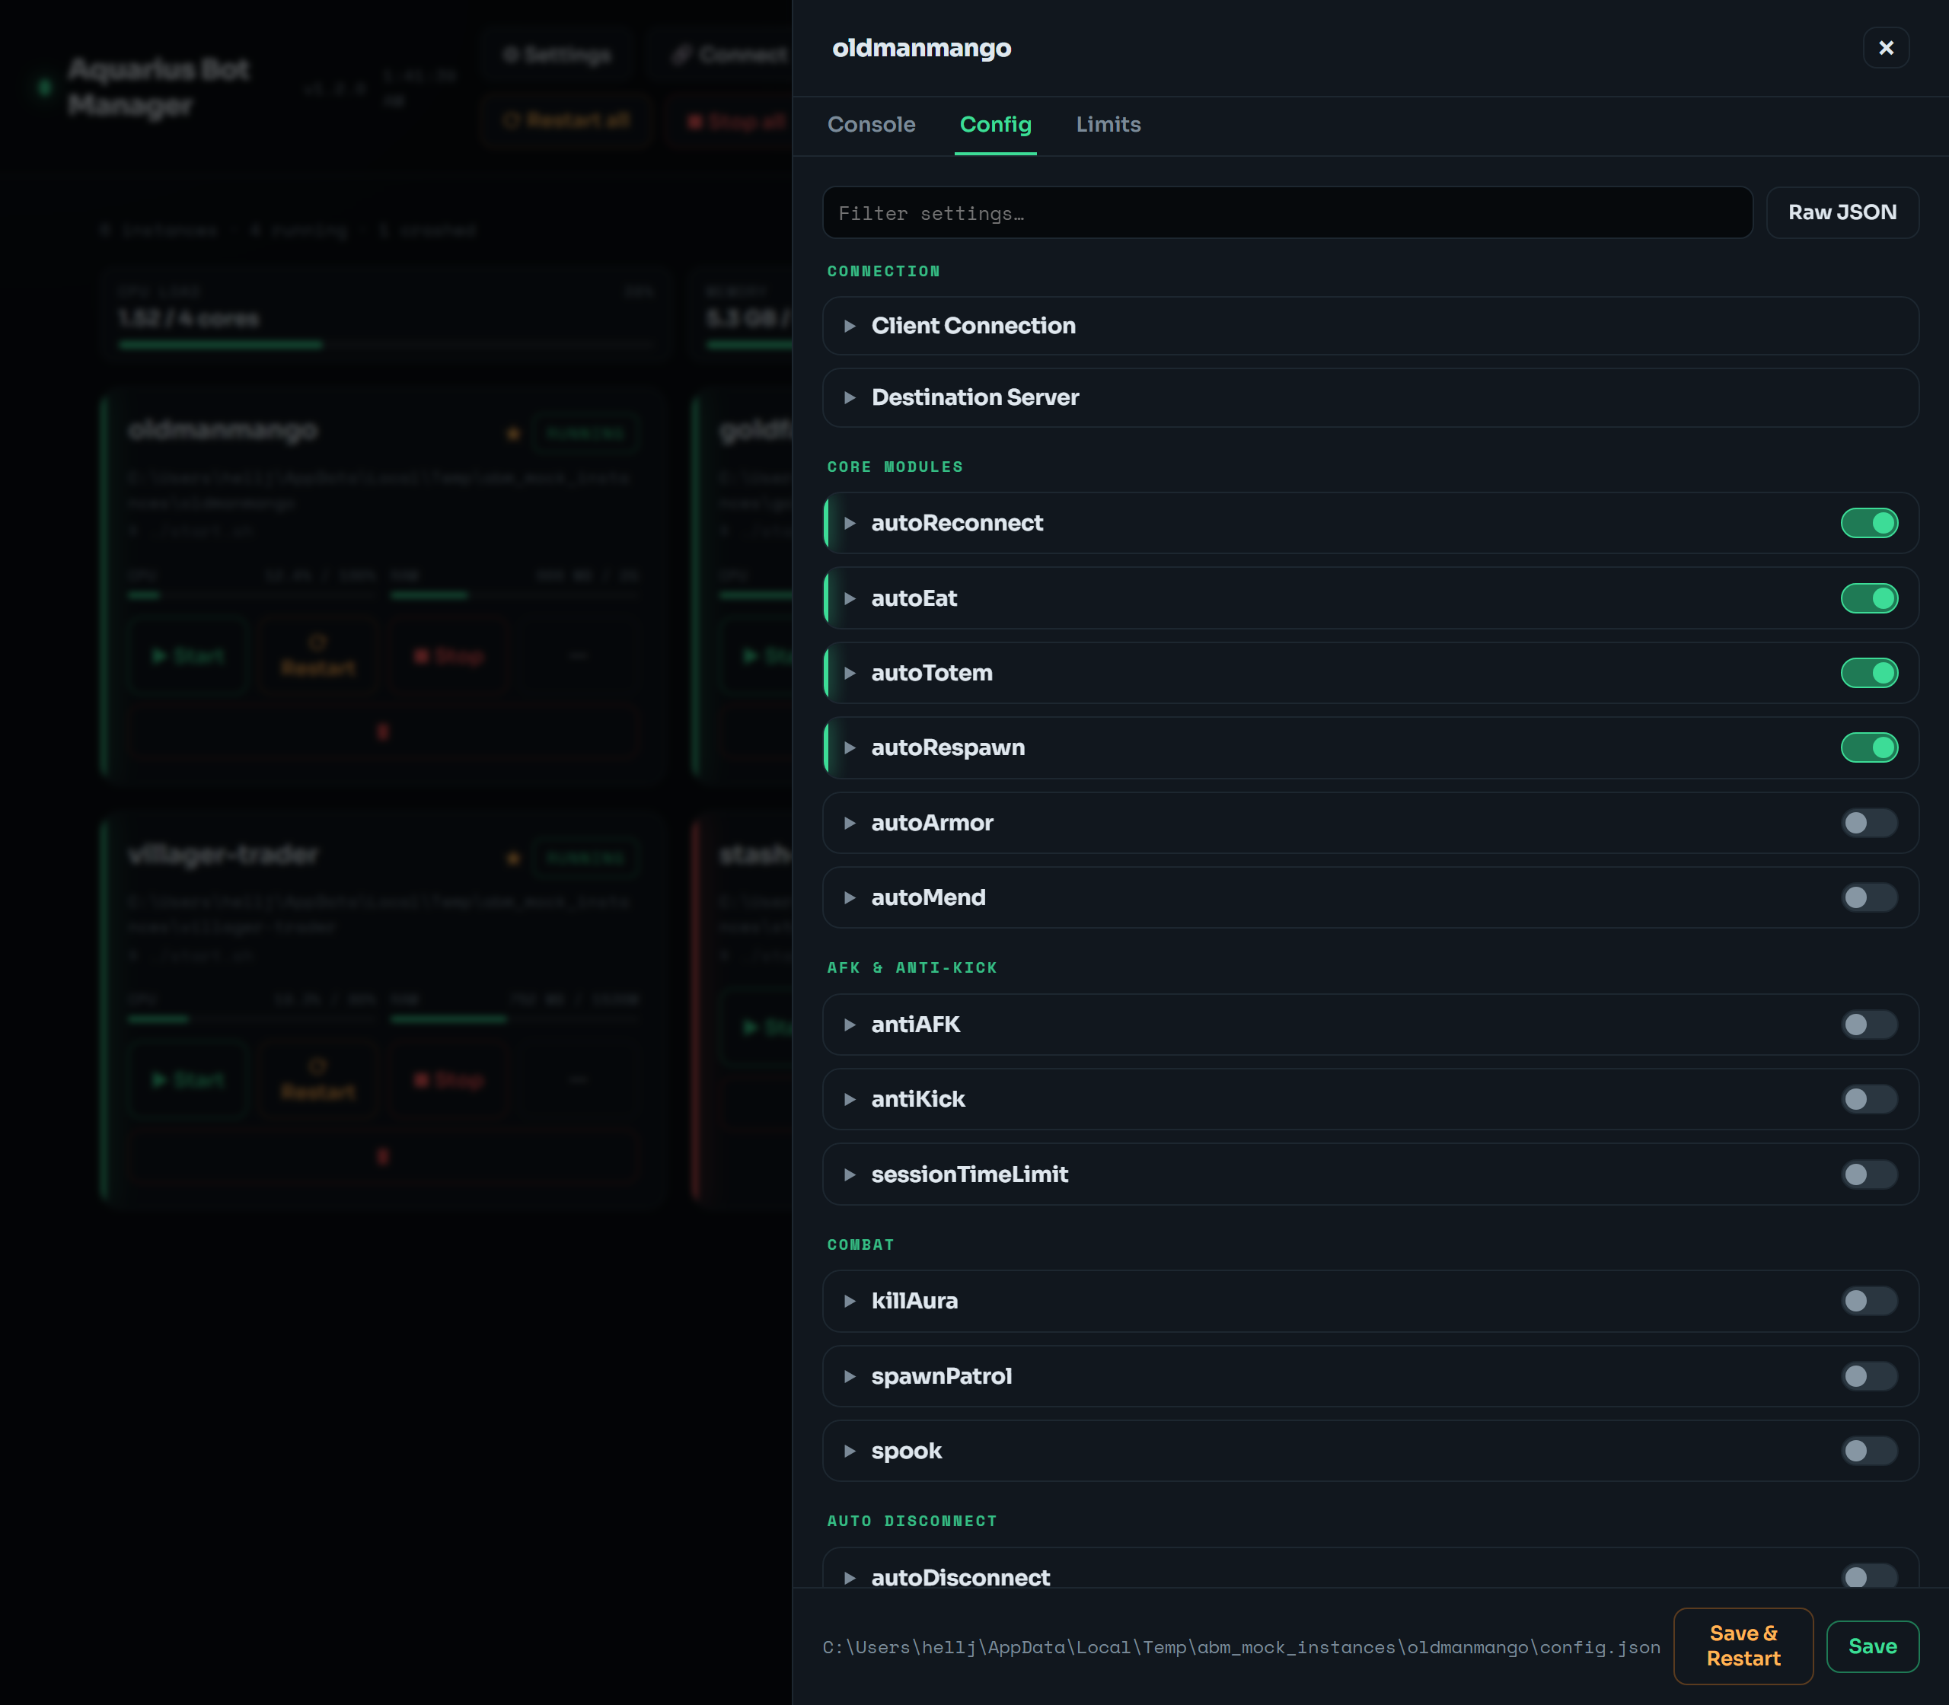Expand the autoDisconnect module arrow

[x=850, y=1579]
